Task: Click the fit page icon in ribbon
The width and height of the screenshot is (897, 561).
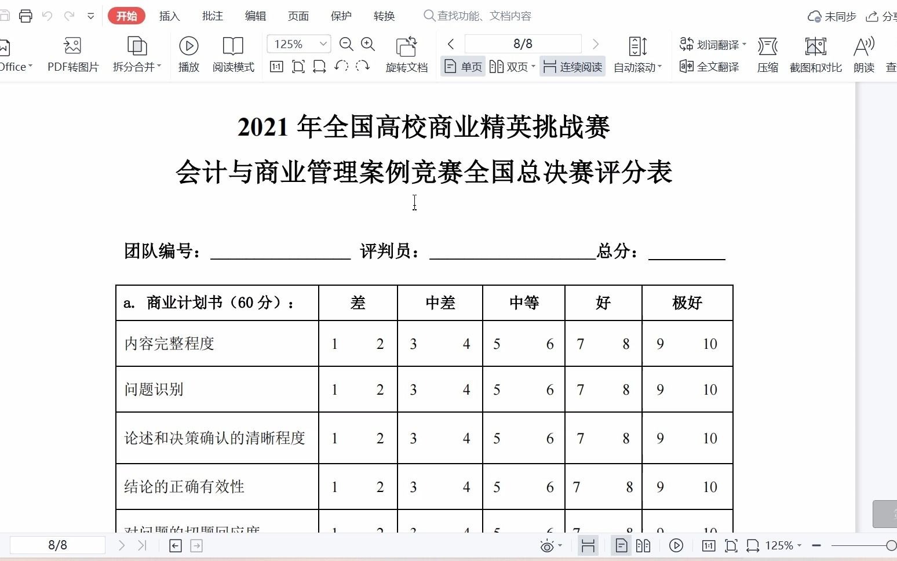Action: pyautogui.click(x=298, y=67)
